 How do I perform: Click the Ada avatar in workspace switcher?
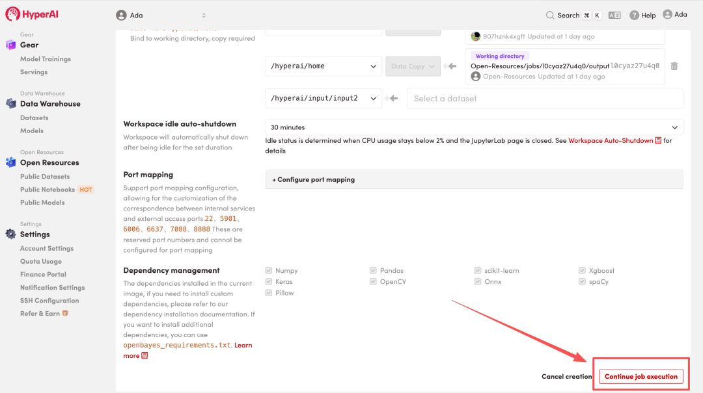point(121,15)
